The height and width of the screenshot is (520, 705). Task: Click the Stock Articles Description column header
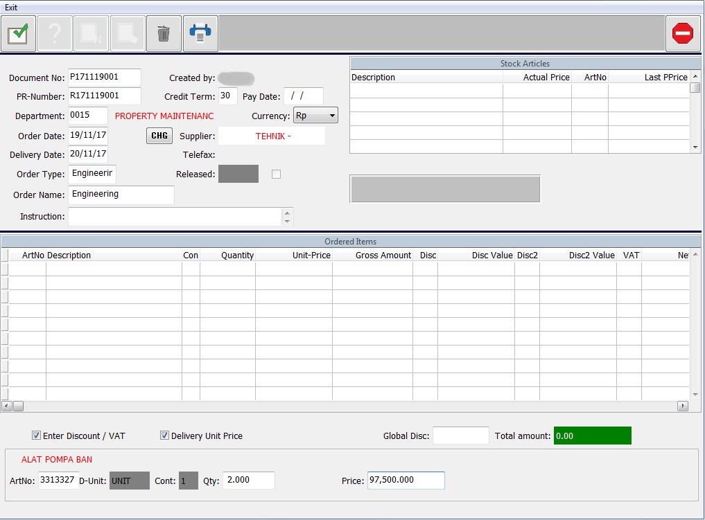tap(426, 78)
